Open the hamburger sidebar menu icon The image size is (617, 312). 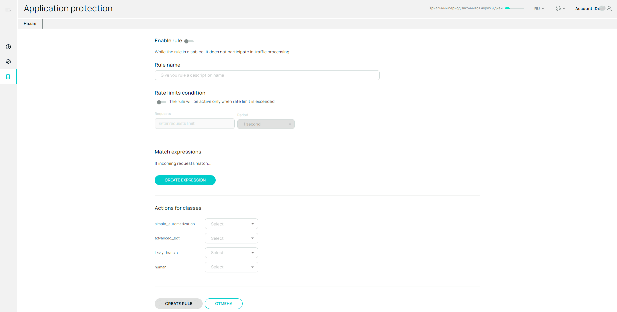click(8, 11)
